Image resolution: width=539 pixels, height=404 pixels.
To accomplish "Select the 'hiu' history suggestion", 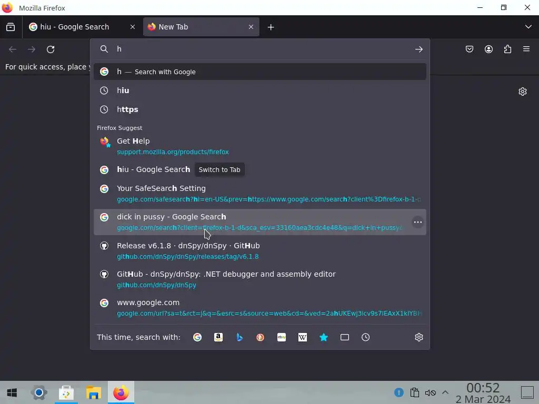I will (260, 90).
